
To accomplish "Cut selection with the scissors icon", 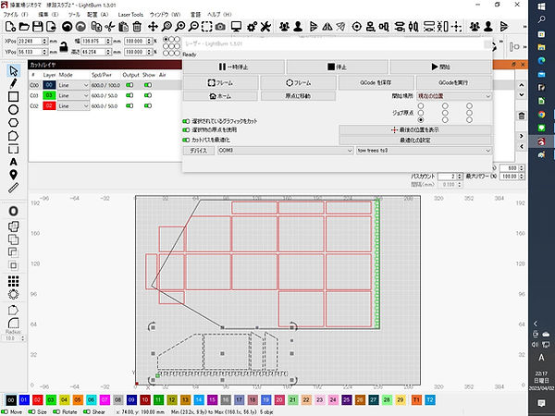I will click(110, 27).
